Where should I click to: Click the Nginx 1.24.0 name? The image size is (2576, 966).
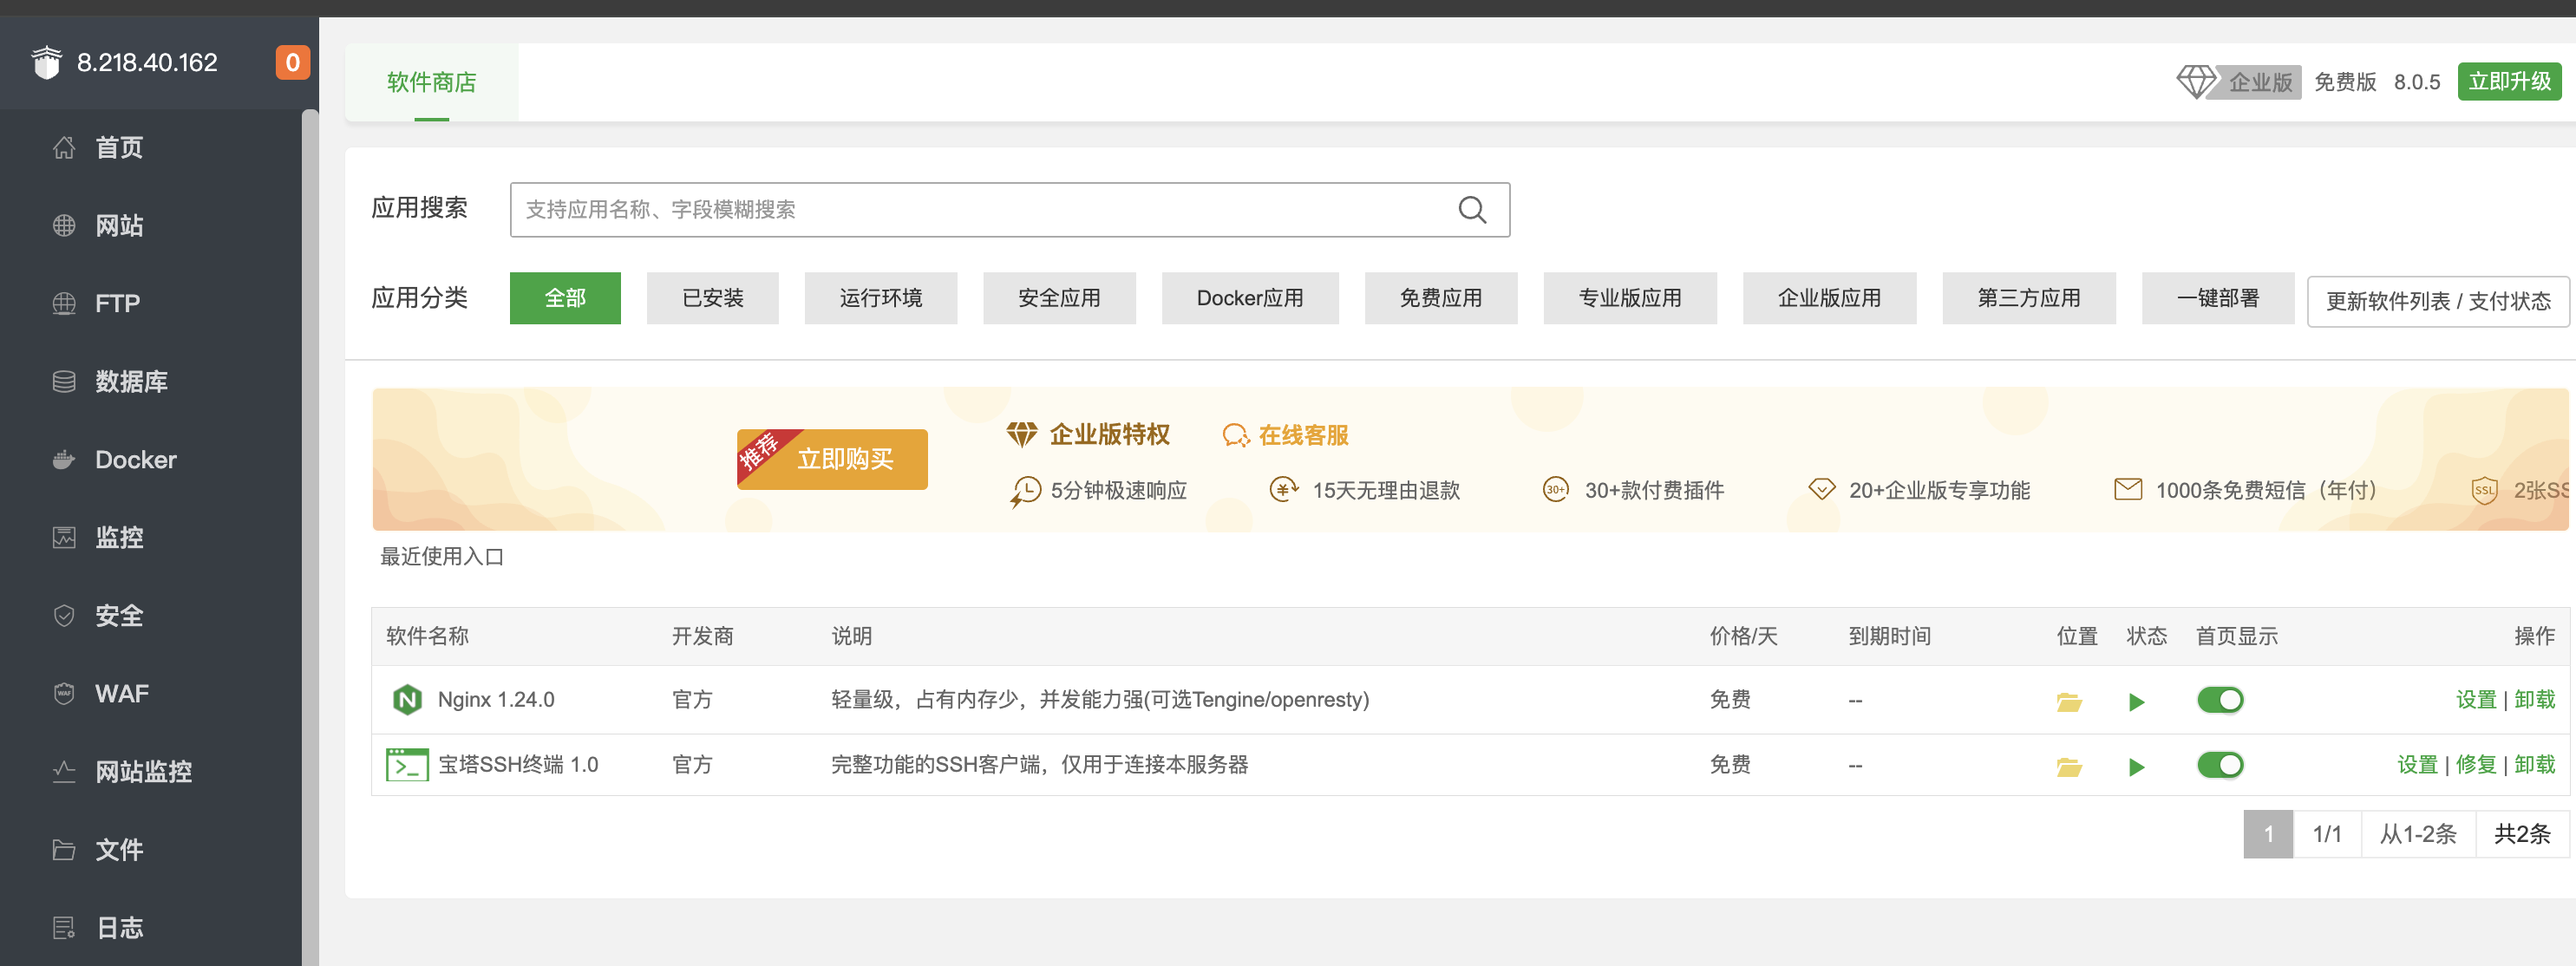click(x=496, y=700)
